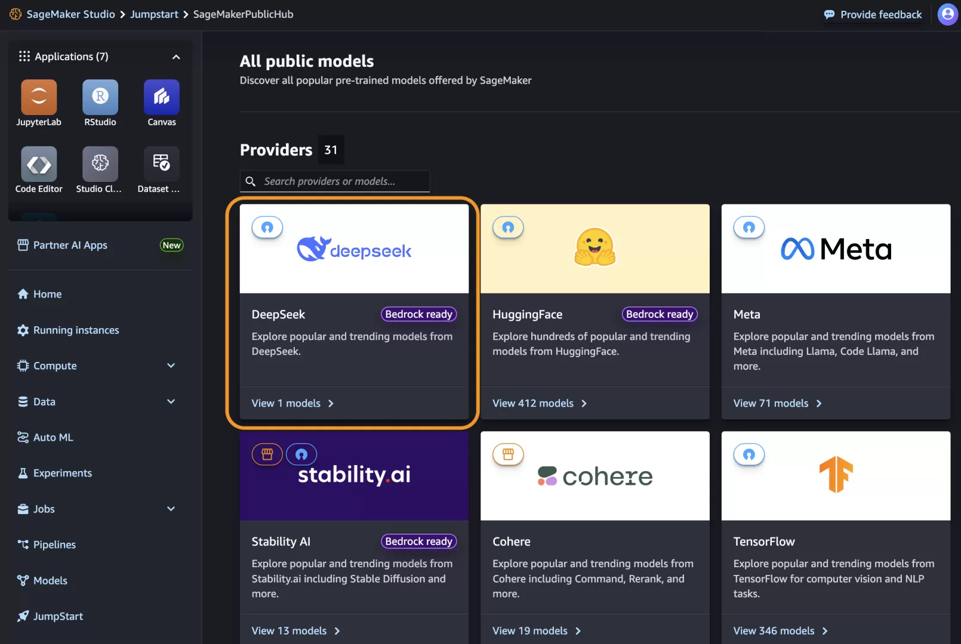961x644 pixels.
Task: Navigate to SageMaker Studio breadcrumb
Action: coord(70,14)
